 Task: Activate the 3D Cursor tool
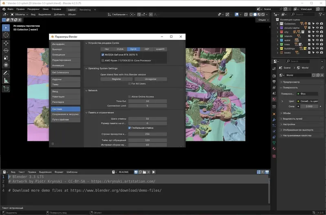pos(6,35)
